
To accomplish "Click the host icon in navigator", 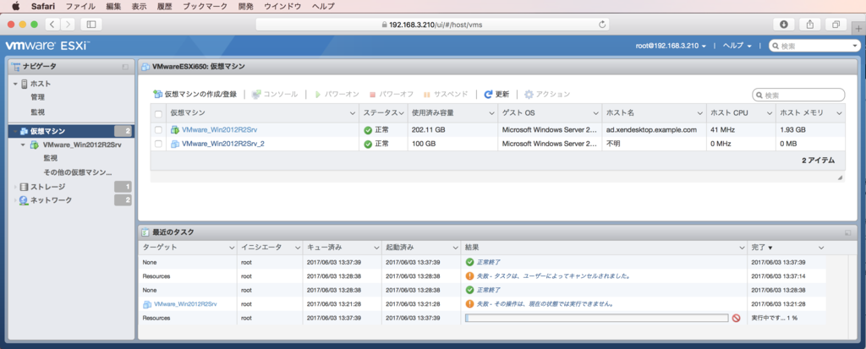I will pyautogui.click(x=25, y=84).
